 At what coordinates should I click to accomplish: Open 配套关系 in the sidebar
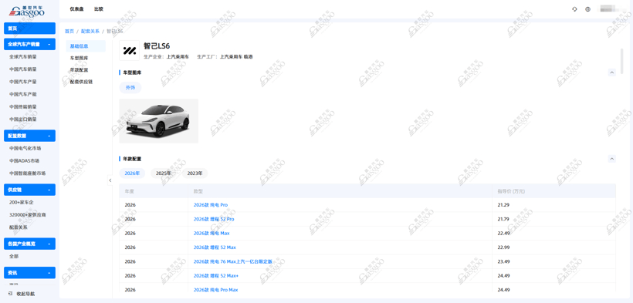[x=19, y=227]
